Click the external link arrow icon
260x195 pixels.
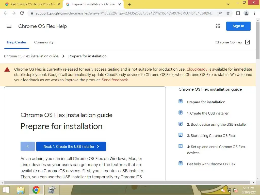[248, 42]
